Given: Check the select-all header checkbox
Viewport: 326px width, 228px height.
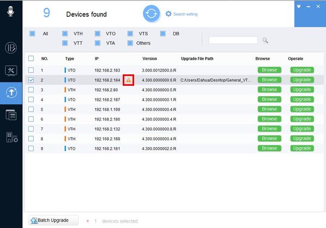Looking at the screenshot, I should click(31, 59).
